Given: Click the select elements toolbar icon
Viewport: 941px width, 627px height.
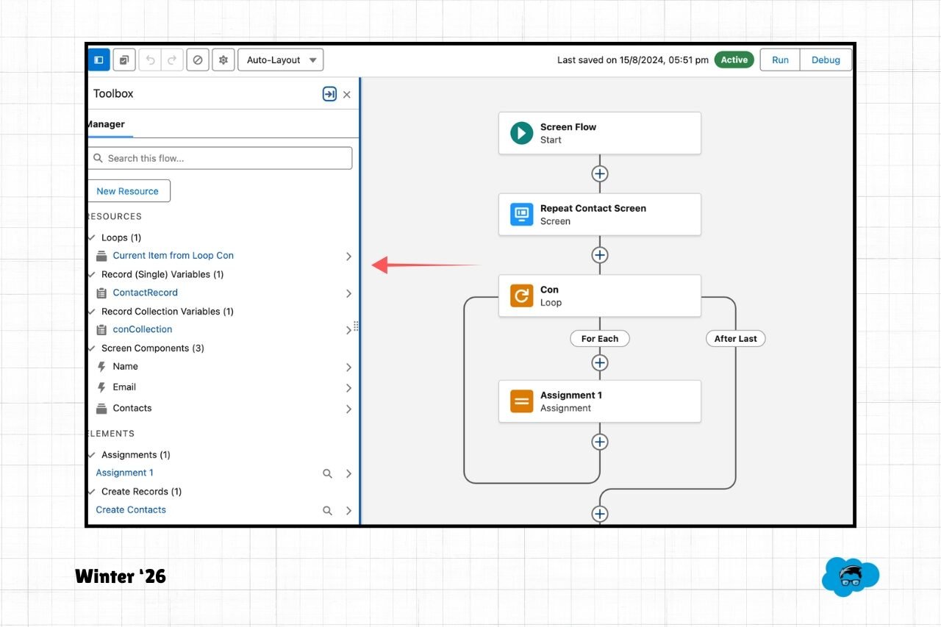Looking at the screenshot, I should [x=124, y=60].
